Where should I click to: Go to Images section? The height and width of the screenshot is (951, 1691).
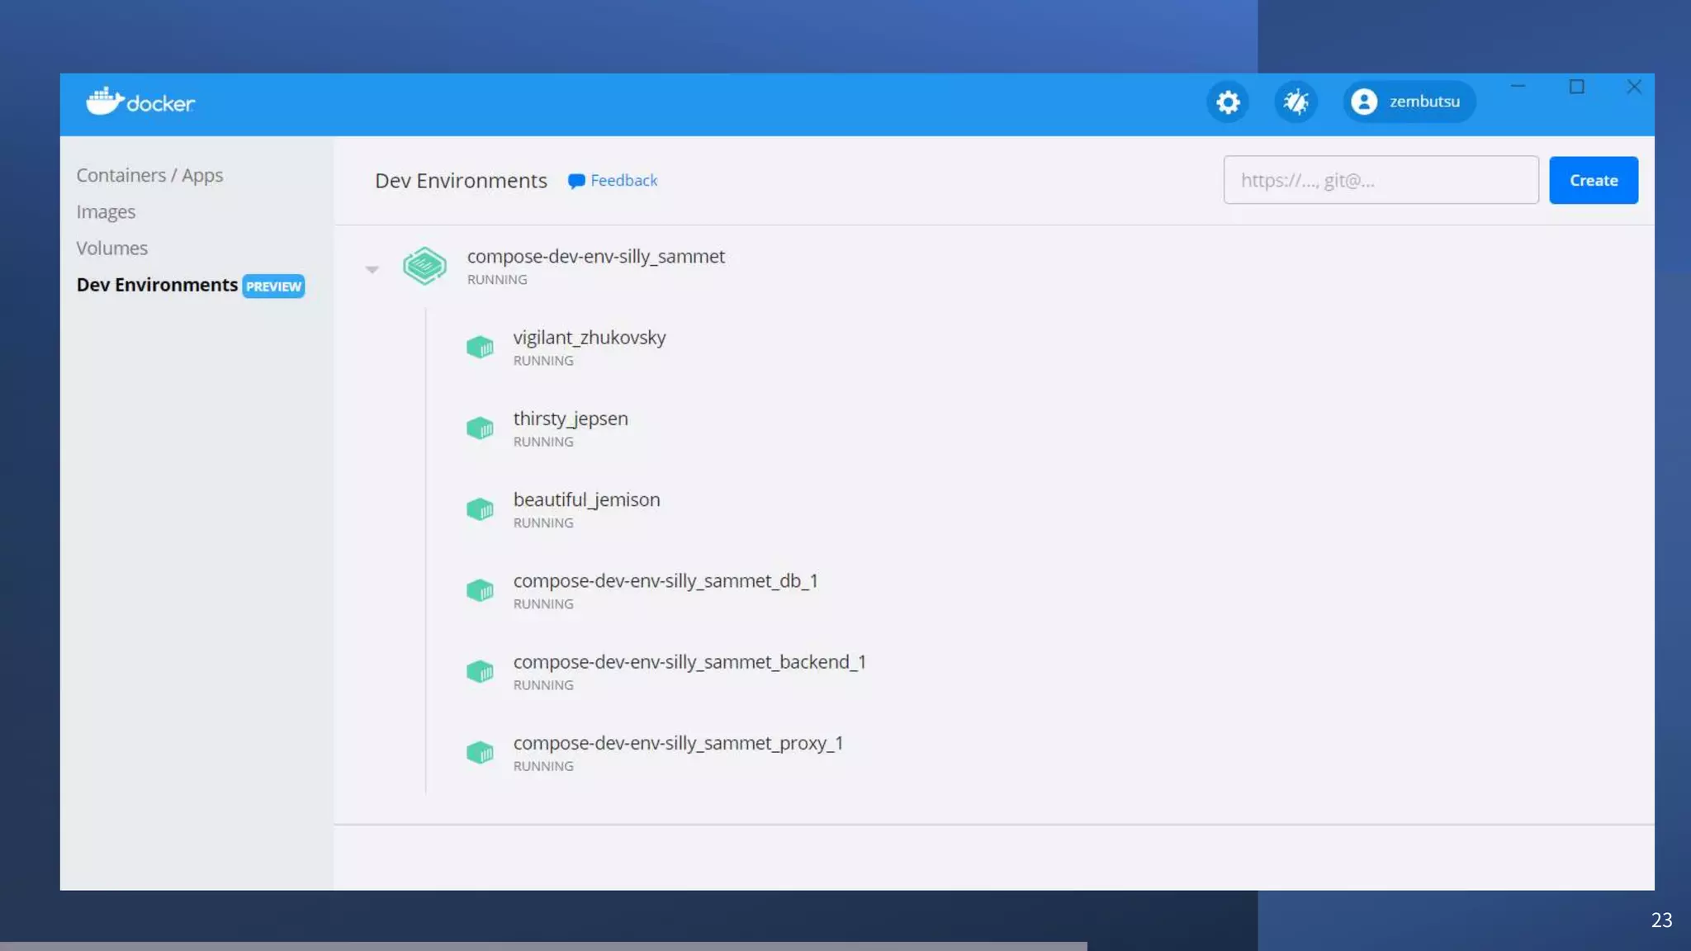106,212
